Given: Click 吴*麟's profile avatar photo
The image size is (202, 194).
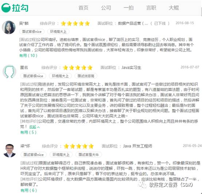Looking at the screenshot, I should (9, 27).
